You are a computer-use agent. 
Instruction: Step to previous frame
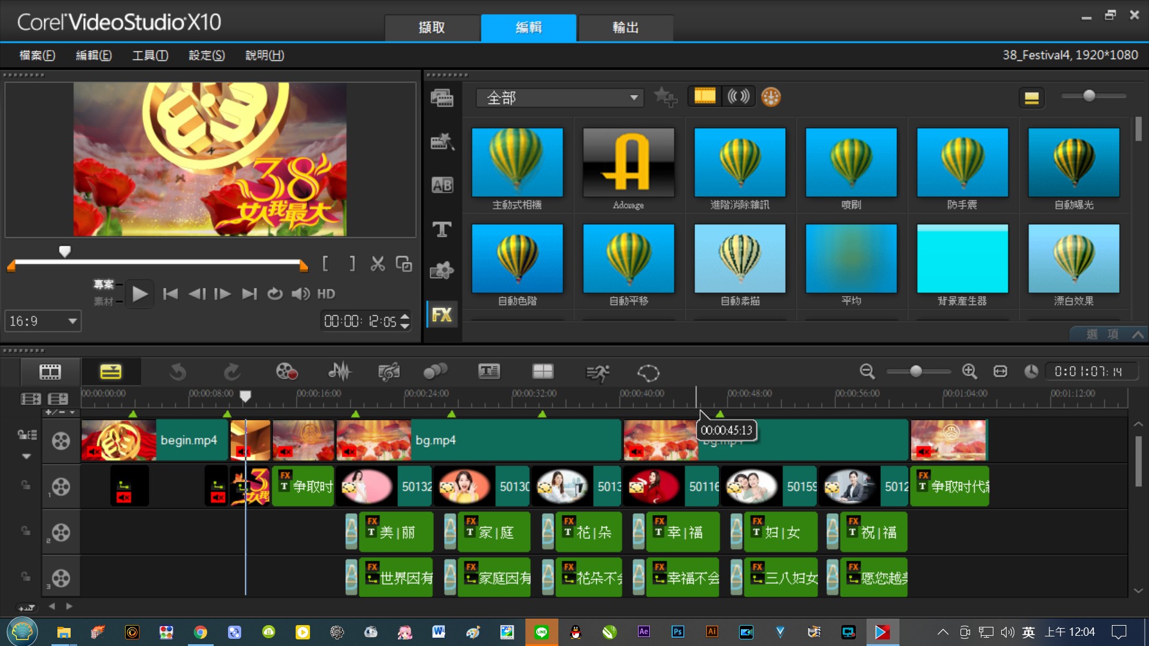coord(197,294)
